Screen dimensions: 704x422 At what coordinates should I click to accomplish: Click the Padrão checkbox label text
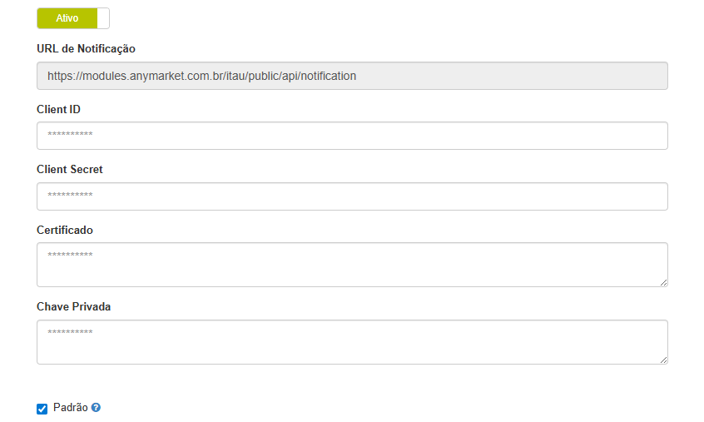70,408
